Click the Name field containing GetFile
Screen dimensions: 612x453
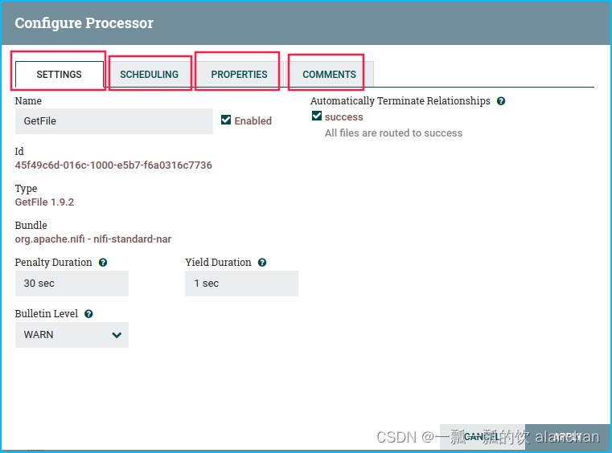[x=114, y=121]
